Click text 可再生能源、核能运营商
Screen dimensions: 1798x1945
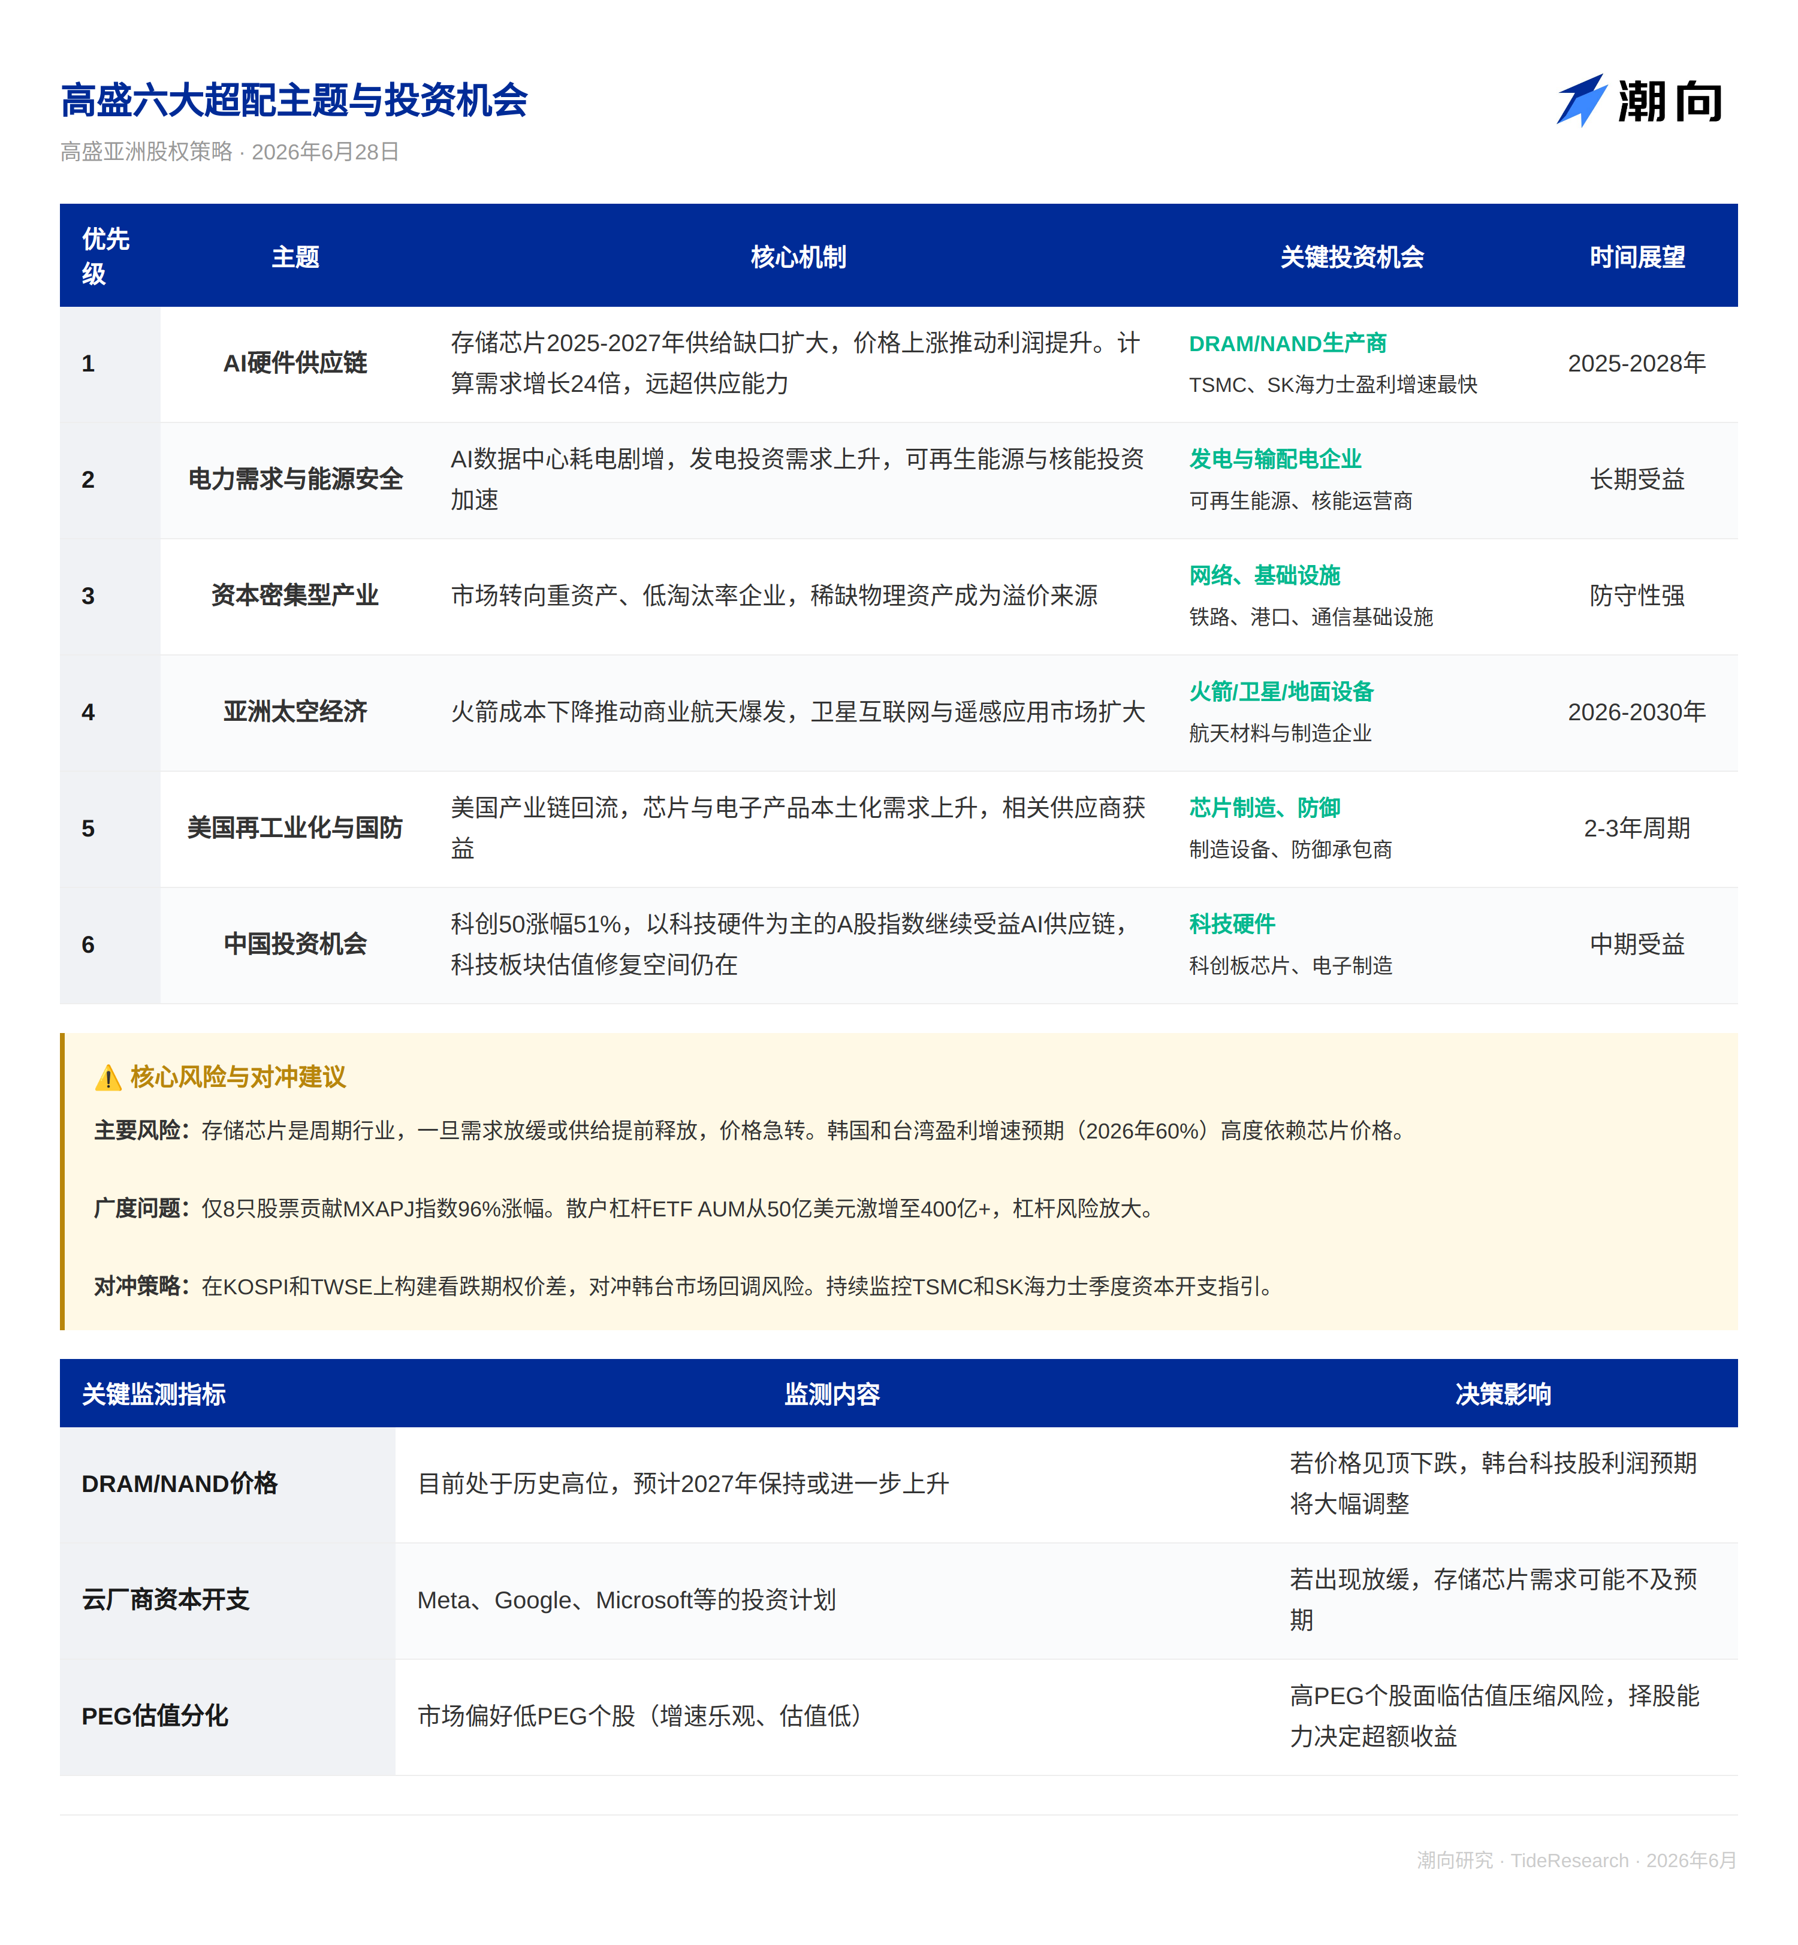point(1301,501)
